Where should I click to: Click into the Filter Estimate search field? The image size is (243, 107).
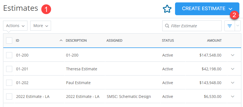click(192, 26)
